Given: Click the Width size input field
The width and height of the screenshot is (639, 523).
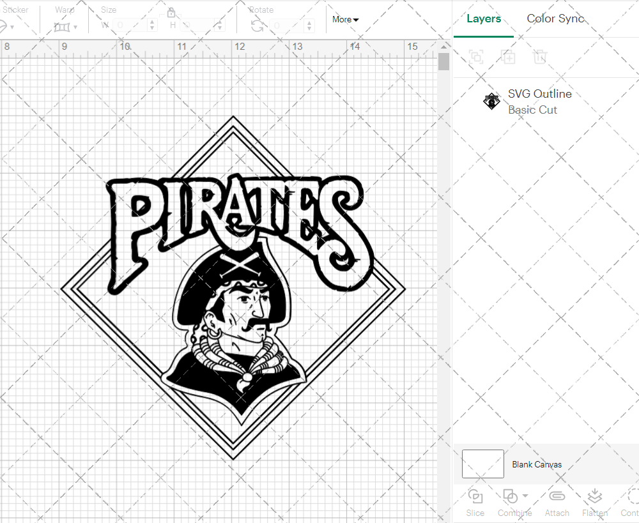Looking at the screenshot, I should pos(130,26).
